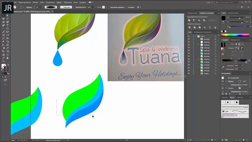Click the Swap Fill and Stroke arrow
Image resolution: width=252 pixels, height=142 pixels.
[8, 65]
